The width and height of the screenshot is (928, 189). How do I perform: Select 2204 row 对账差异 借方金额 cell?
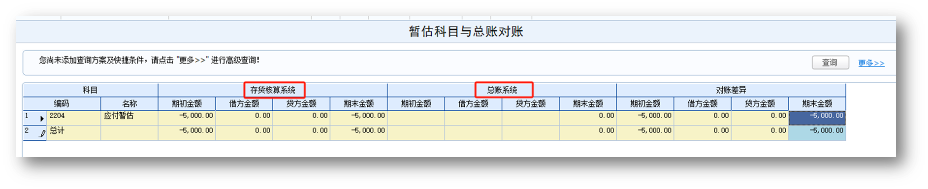703,118
